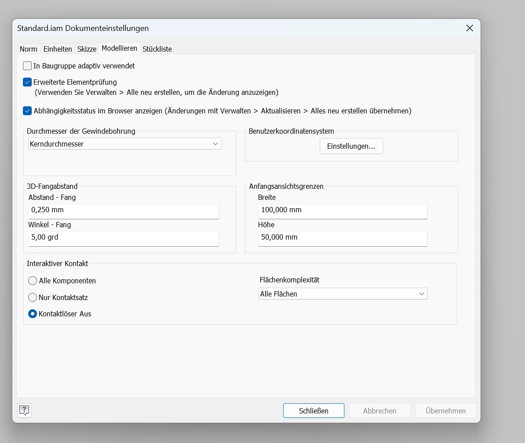Select Kontaktlöser Aus radio button
The height and width of the screenshot is (443, 525).
pos(33,314)
